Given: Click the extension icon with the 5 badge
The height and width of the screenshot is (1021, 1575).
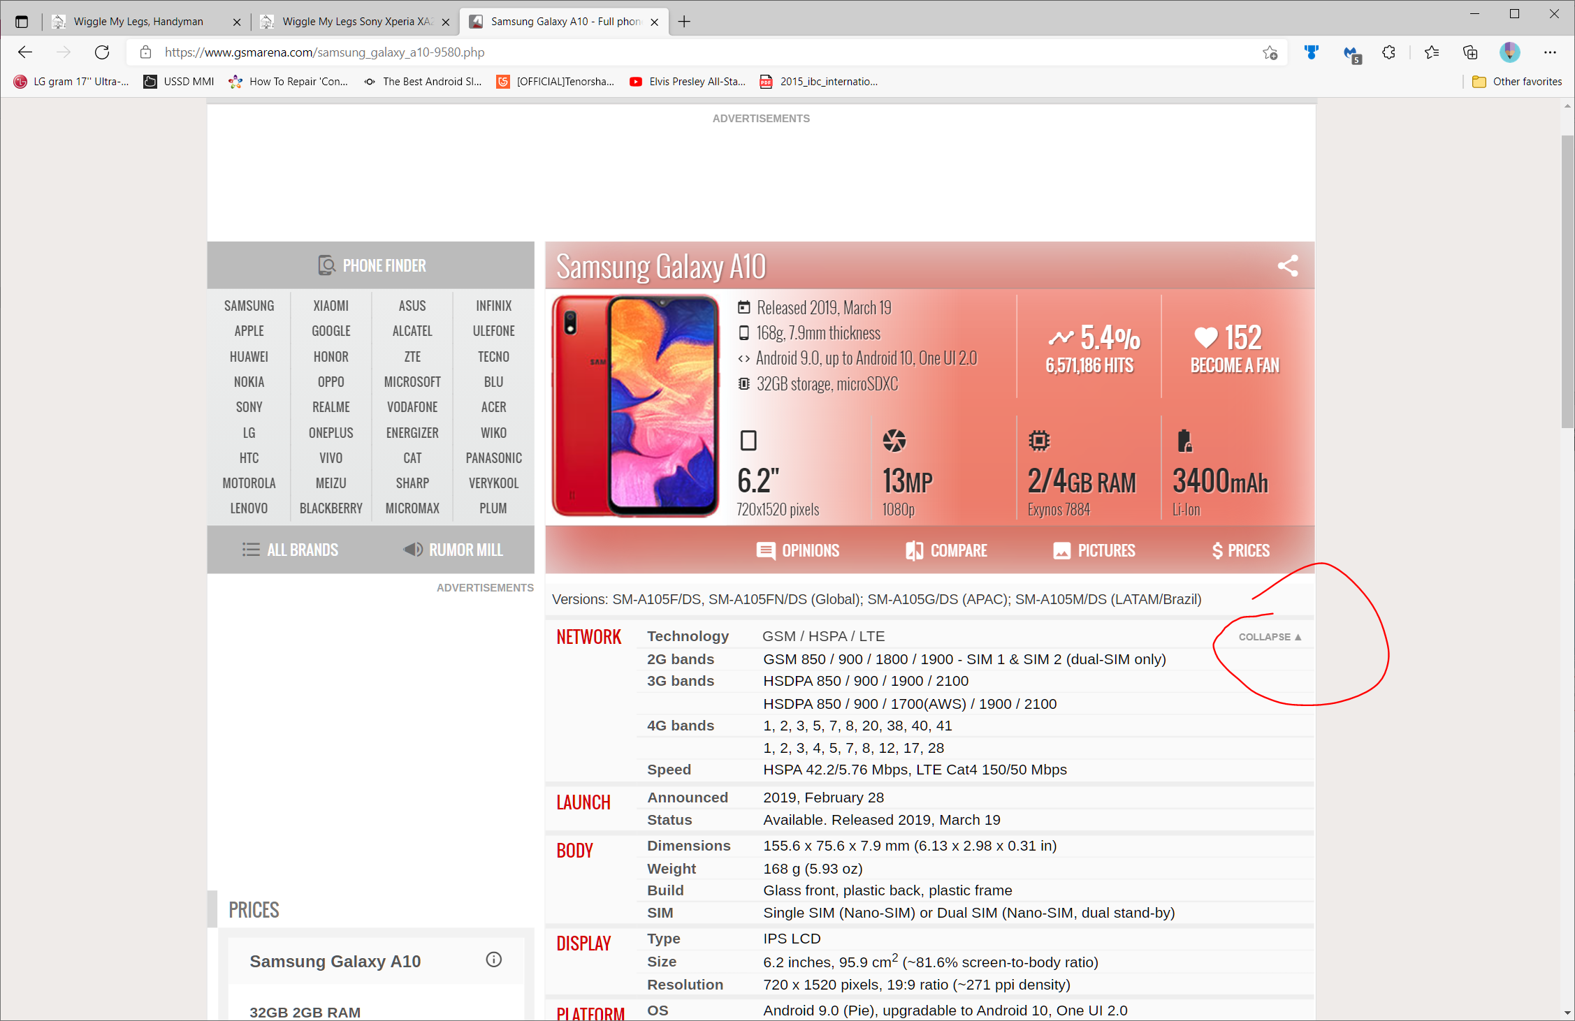Looking at the screenshot, I should point(1351,54).
